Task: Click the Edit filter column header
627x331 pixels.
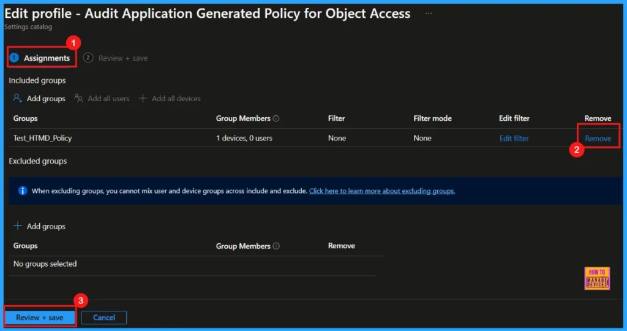Action: [x=514, y=118]
